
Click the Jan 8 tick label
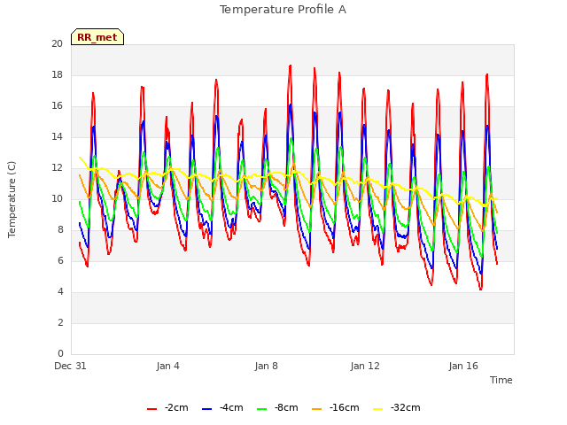click(267, 366)
